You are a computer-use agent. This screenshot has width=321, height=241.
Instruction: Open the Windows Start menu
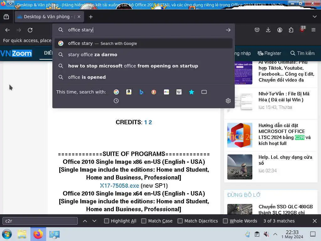7,234
